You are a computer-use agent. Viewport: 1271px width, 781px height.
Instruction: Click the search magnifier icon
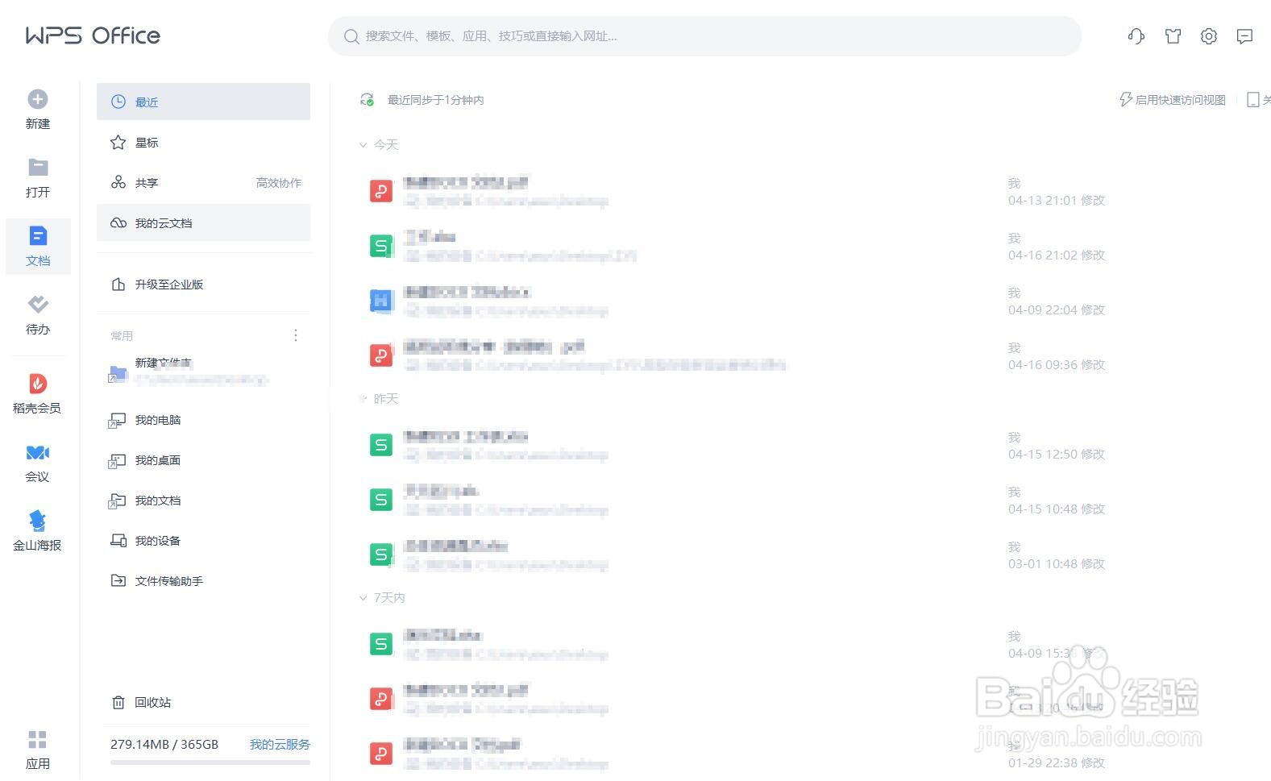(x=351, y=36)
